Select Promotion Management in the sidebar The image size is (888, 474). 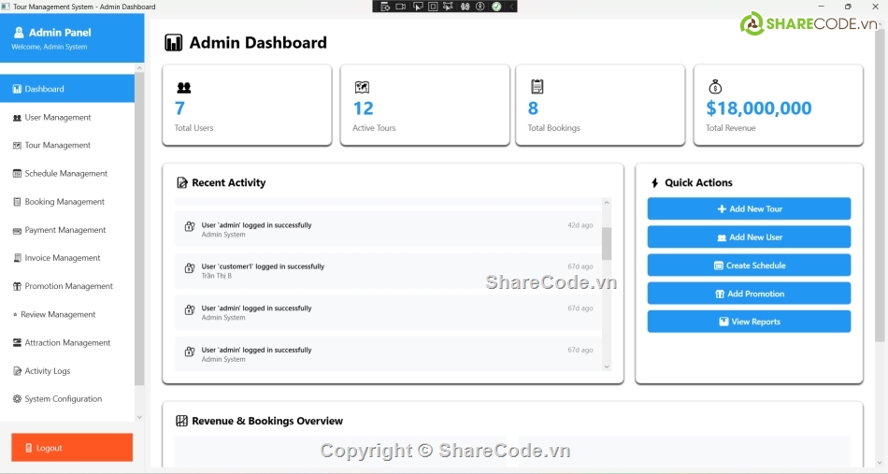(68, 286)
